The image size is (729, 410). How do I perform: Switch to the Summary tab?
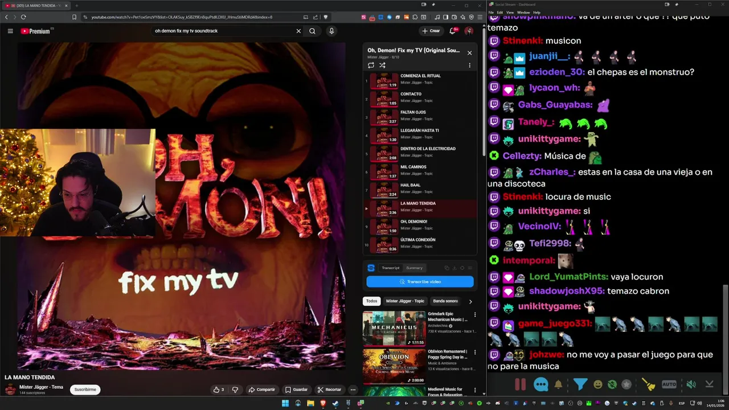(x=414, y=268)
